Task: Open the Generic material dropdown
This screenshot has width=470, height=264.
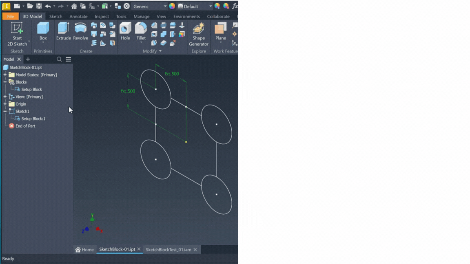Action: (165, 7)
